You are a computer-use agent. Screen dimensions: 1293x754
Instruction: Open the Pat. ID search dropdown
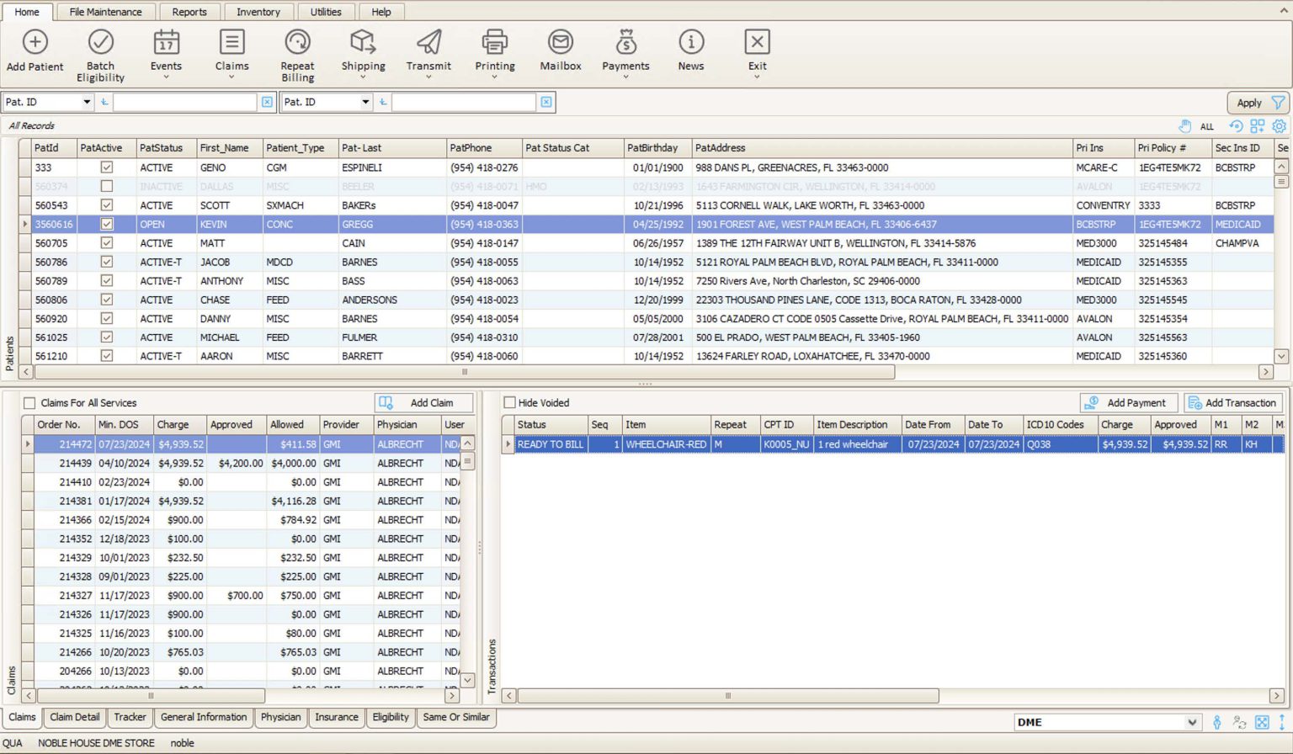(88, 102)
